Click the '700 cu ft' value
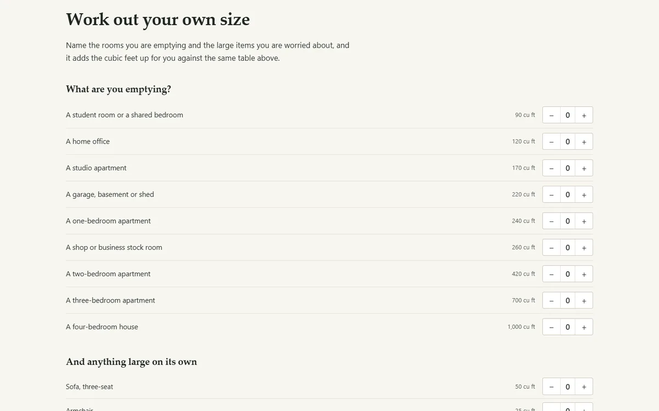Screen dimensions: 659x411 [x=523, y=300]
